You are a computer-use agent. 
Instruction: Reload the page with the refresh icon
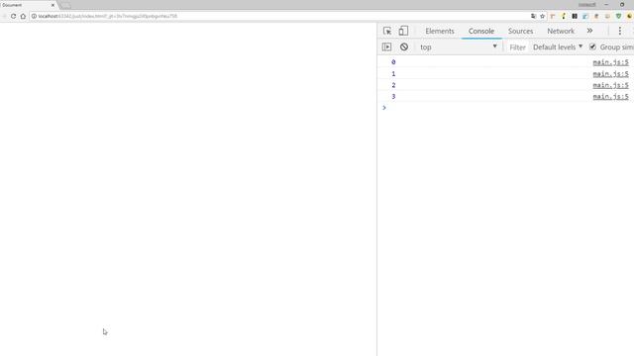(x=13, y=16)
